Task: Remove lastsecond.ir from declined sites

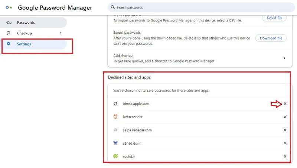Action: (285, 117)
